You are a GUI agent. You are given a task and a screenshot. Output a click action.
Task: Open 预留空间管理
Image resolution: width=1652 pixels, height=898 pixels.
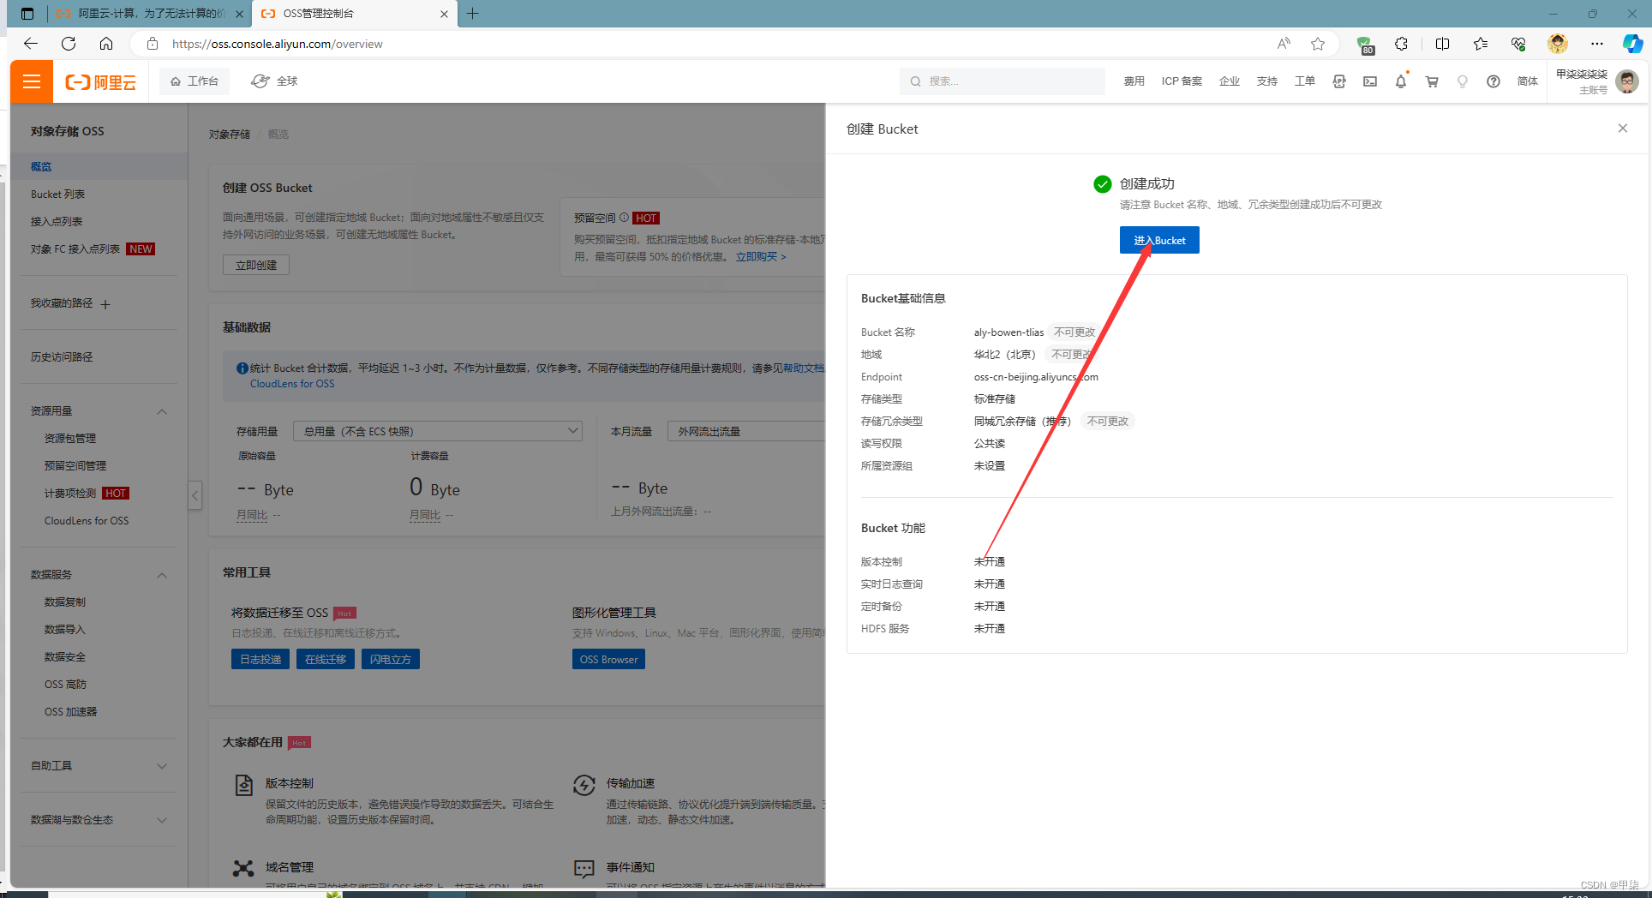(75, 465)
